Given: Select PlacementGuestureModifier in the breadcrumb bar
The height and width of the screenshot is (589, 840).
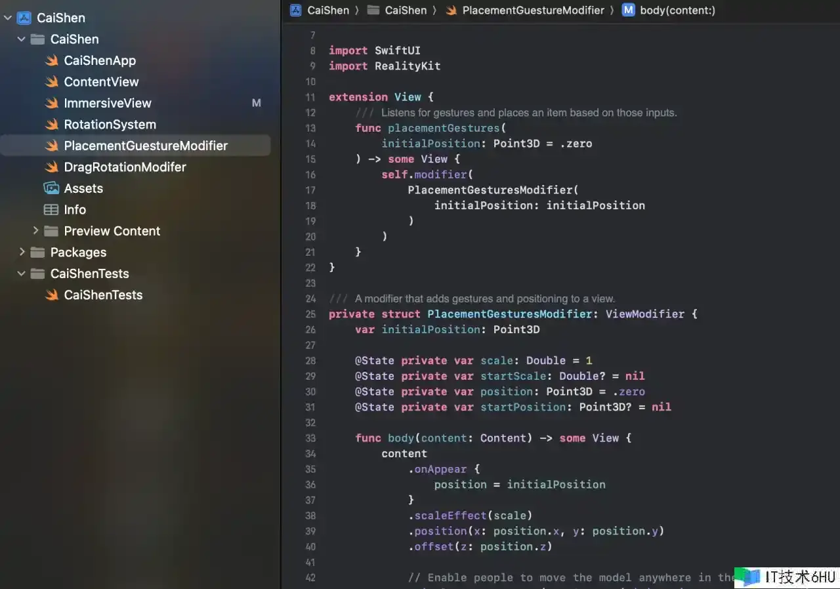Looking at the screenshot, I should pyautogui.click(x=533, y=10).
